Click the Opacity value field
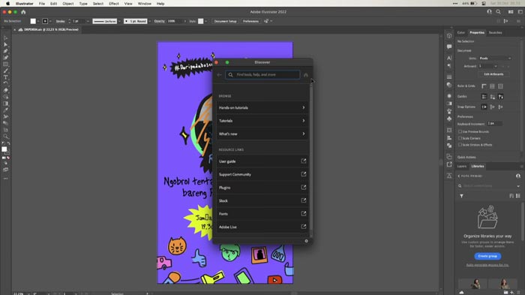Image resolution: width=525 pixels, height=295 pixels. click(175, 21)
